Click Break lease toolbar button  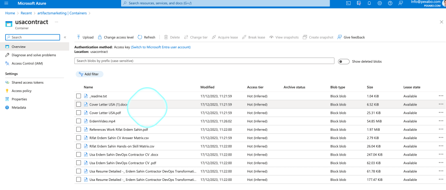click(253, 37)
